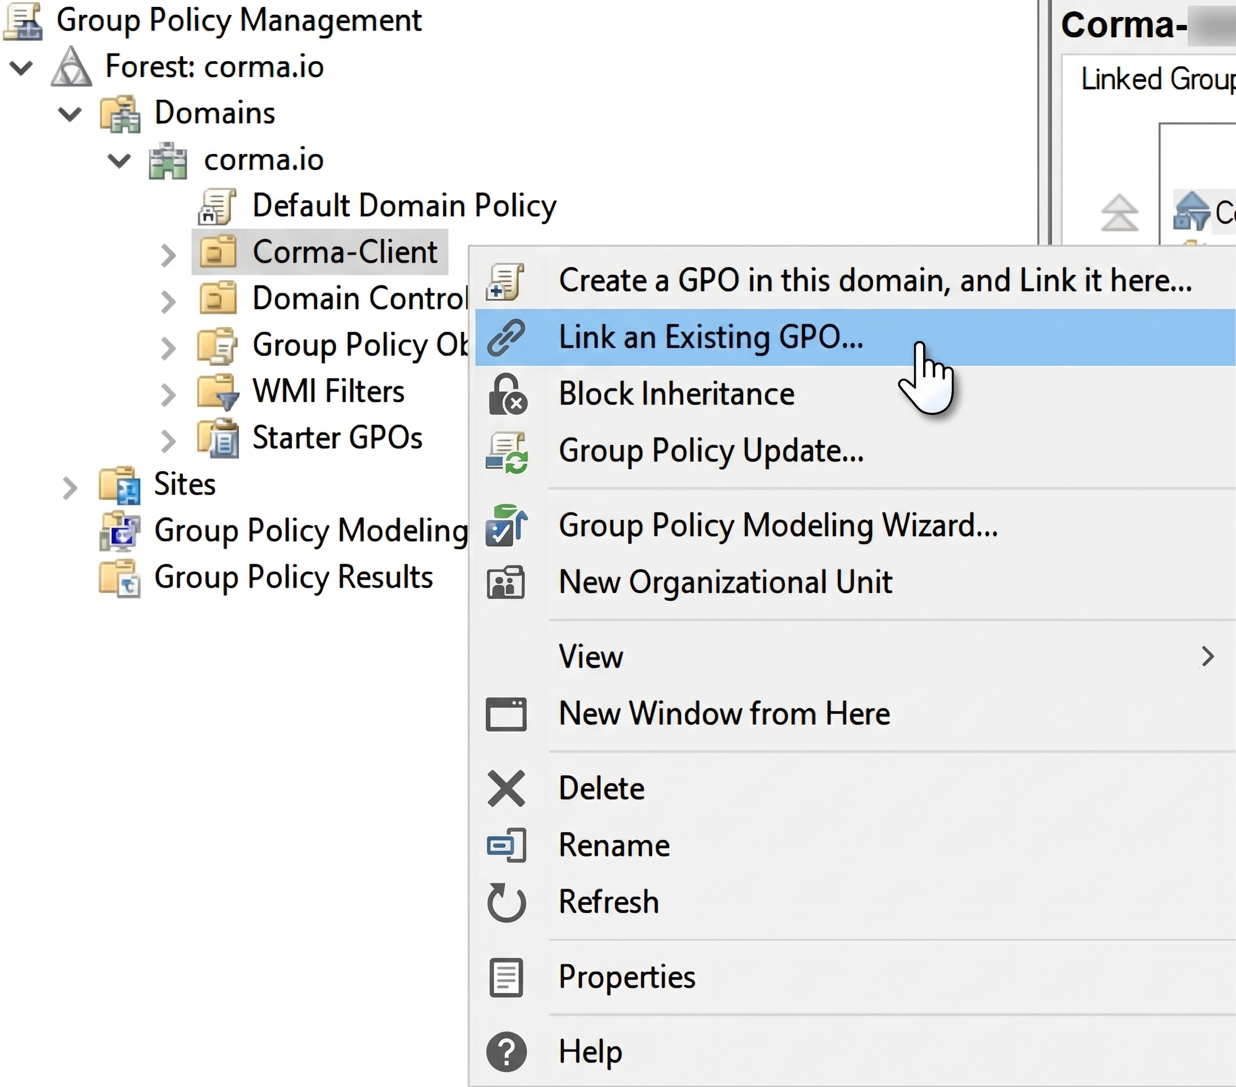Screen dimensions: 1236x1087
Task: Click the Create GPO document plus icon
Action: coord(505,282)
